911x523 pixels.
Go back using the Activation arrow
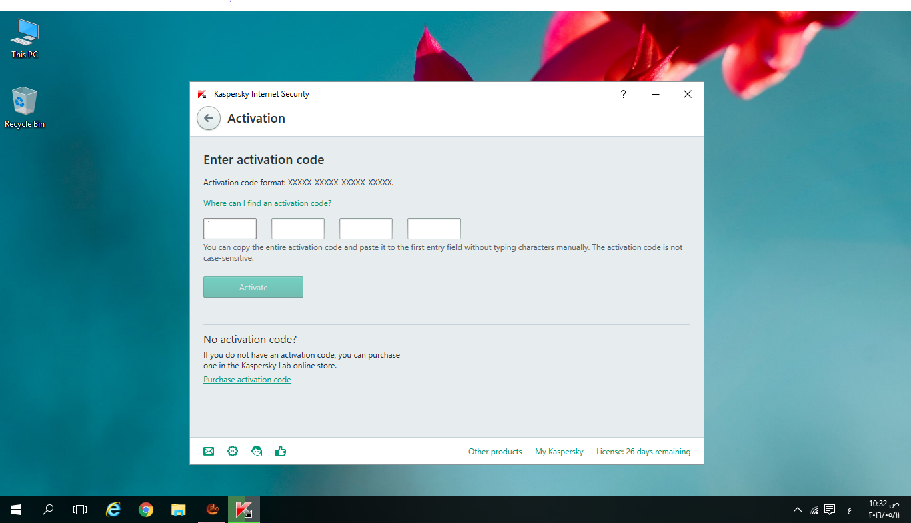tap(209, 118)
